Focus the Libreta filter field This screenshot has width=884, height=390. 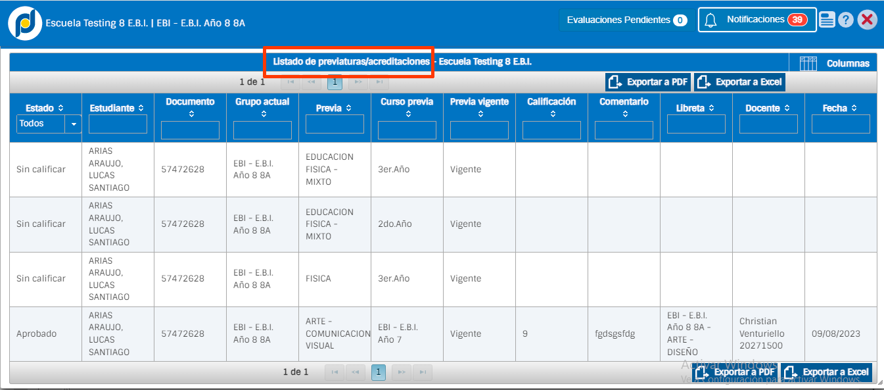pos(697,124)
